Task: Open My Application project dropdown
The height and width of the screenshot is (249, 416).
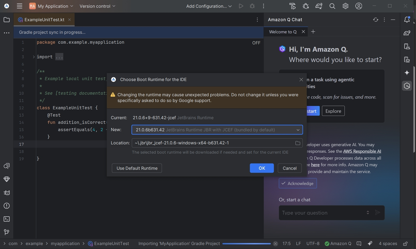Action: pyautogui.click(x=51, y=6)
